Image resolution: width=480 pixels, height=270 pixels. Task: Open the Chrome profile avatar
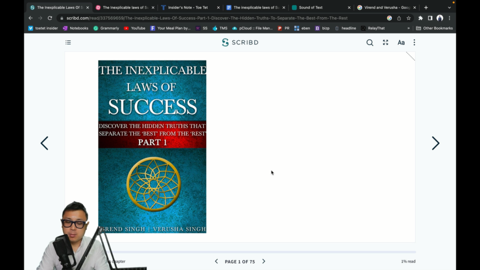point(440,18)
